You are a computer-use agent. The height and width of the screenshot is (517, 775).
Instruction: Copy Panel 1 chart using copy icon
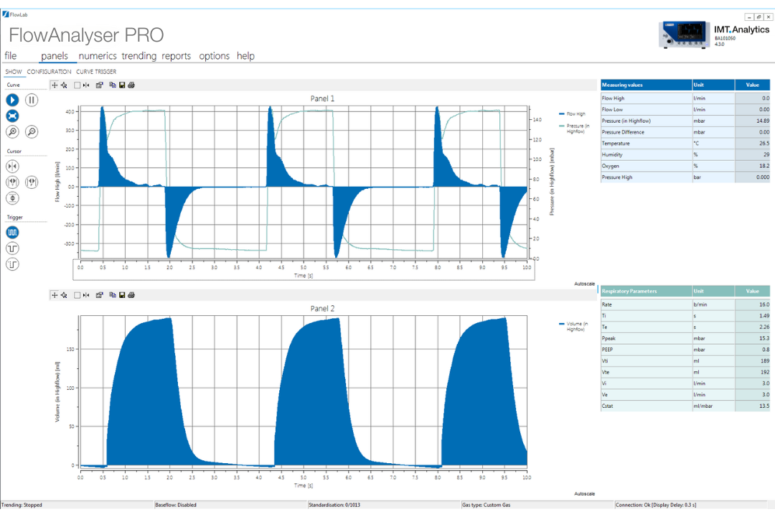tap(113, 85)
